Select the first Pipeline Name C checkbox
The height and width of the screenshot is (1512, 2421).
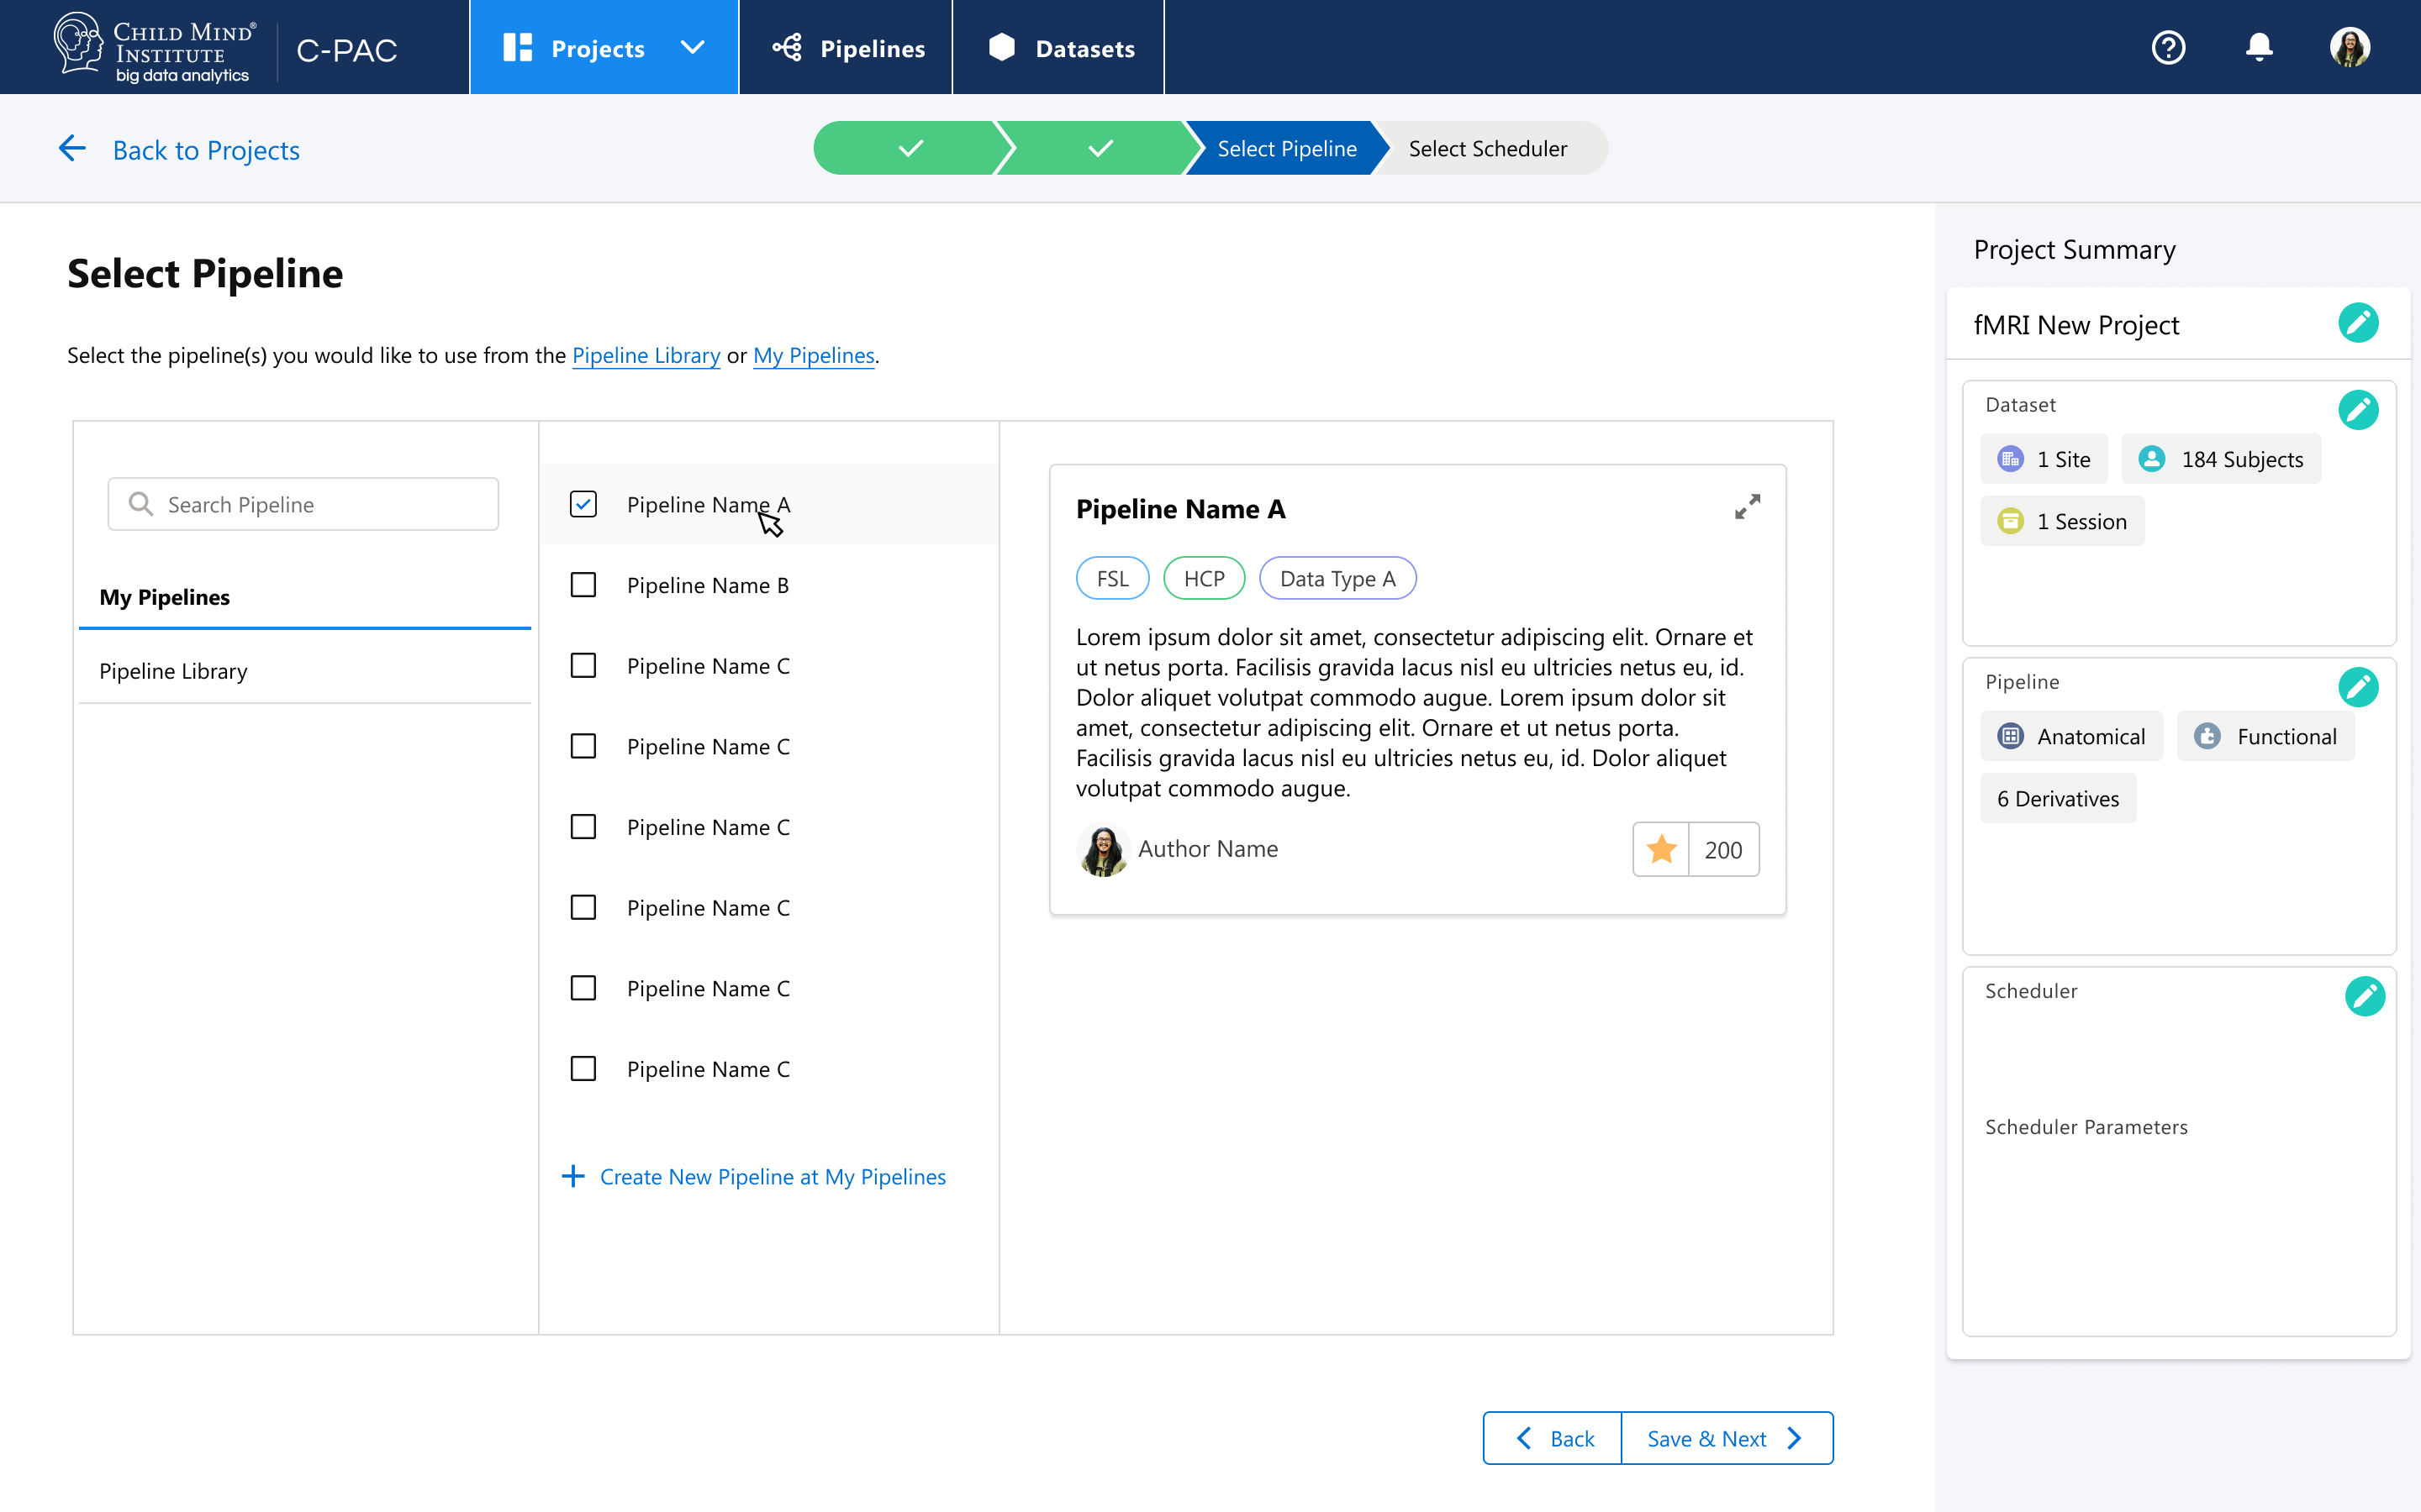583,665
